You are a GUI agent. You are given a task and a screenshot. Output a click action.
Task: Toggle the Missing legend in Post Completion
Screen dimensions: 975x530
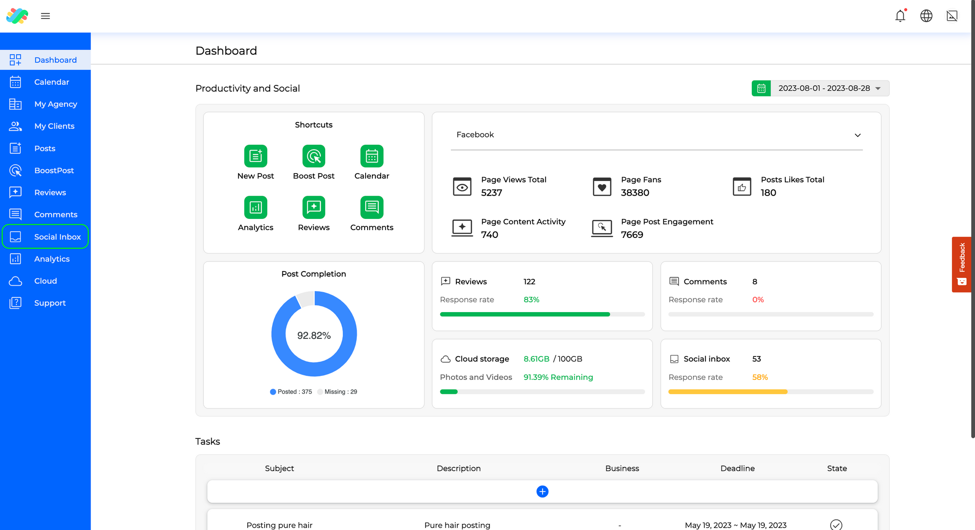tap(337, 392)
